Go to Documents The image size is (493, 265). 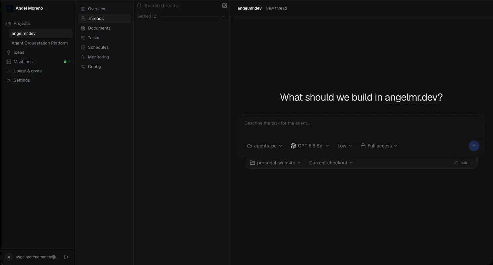pyautogui.click(x=104, y=28)
